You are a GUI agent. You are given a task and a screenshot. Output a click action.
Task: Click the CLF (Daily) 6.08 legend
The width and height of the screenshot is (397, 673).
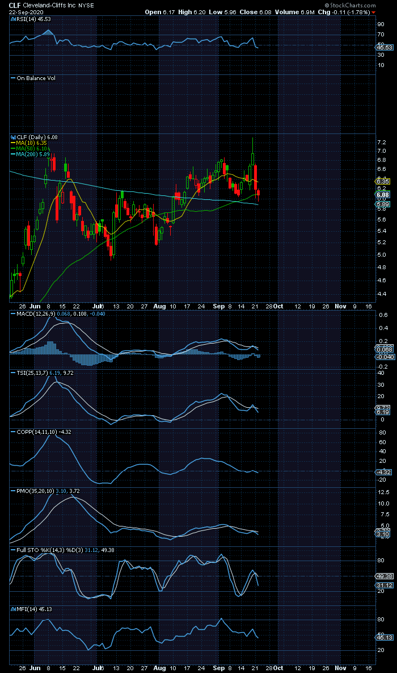click(37, 137)
